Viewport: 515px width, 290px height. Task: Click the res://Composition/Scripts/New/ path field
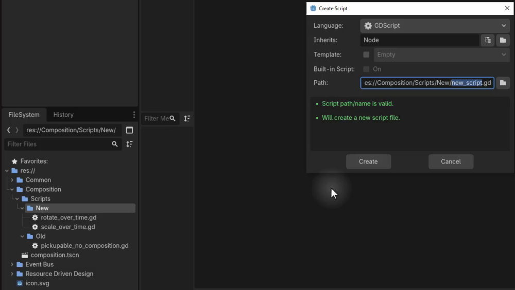click(72, 130)
